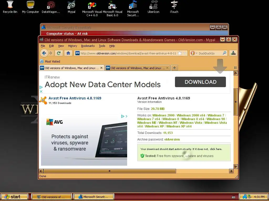Go forward one page in Mypal
The height and width of the screenshot is (201, 269).
click(51, 53)
